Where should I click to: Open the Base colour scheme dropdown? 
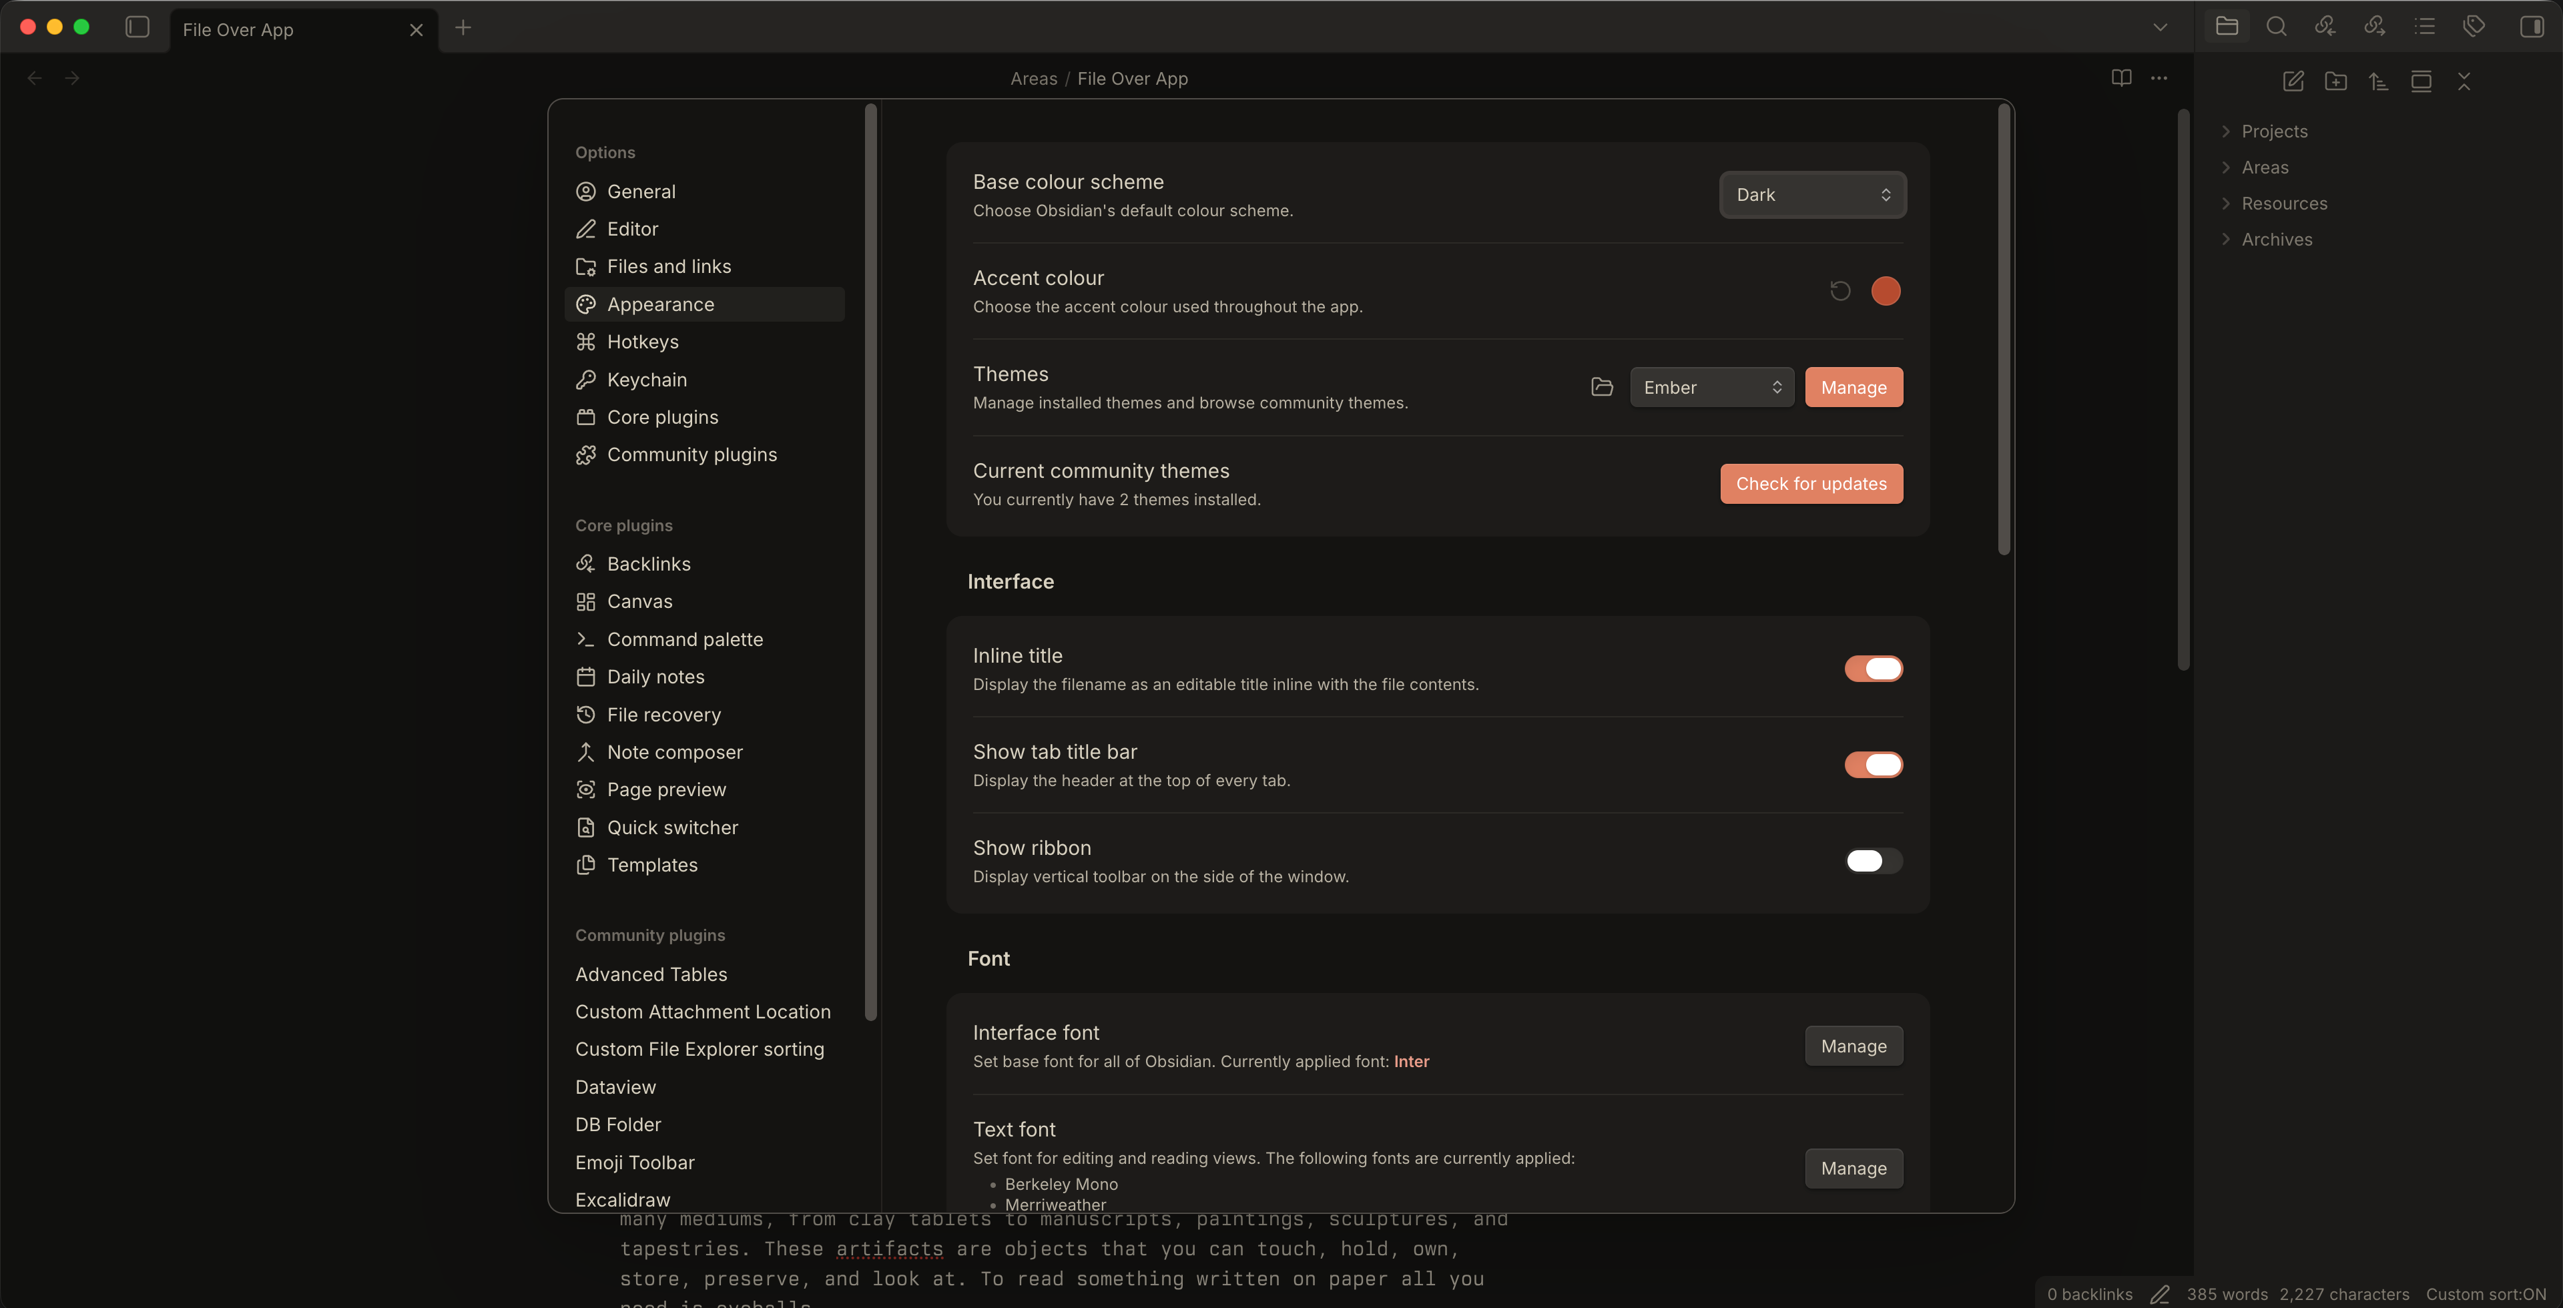coord(1813,194)
